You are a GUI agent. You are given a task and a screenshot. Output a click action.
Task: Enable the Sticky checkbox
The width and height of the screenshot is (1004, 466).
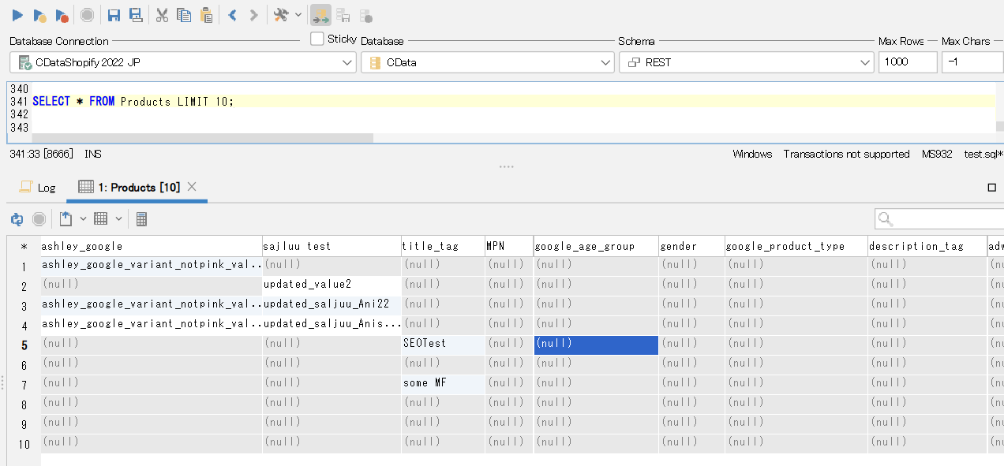point(317,39)
